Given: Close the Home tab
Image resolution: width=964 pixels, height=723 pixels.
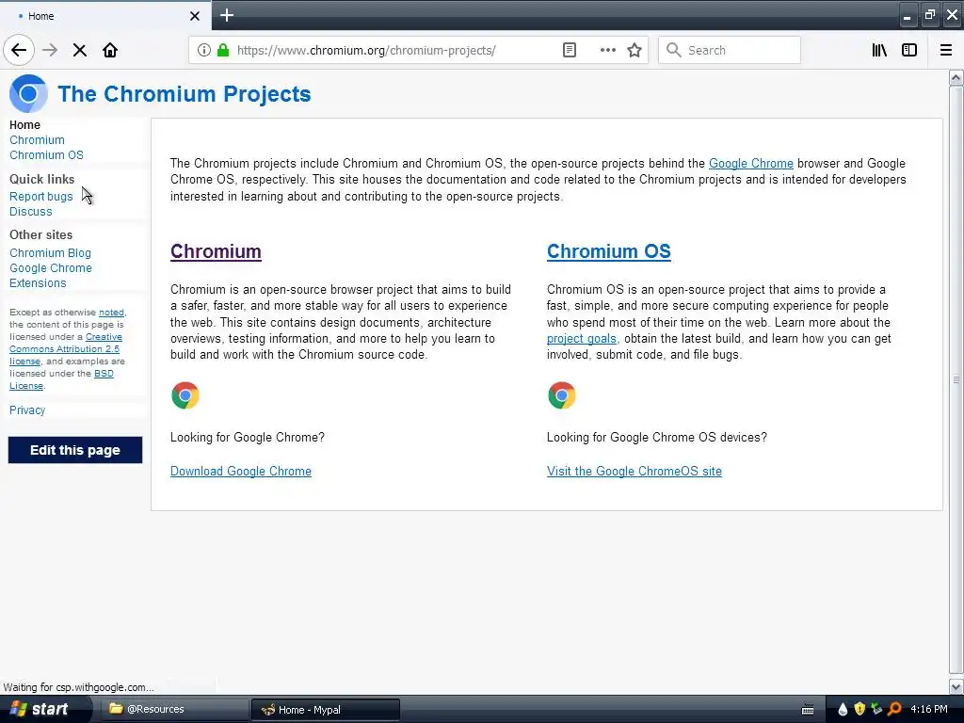Looking at the screenshot, I should click(x=195, y=16).
